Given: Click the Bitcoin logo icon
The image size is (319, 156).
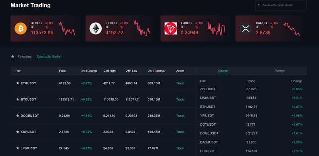Looking at the screenshot, I should pyautogui.click(x=21, y=28).
